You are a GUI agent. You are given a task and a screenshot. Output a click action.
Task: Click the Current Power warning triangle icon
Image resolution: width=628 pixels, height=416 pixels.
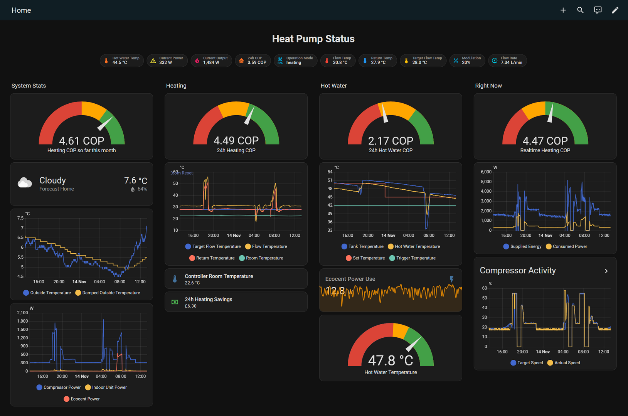coord(153,61)
